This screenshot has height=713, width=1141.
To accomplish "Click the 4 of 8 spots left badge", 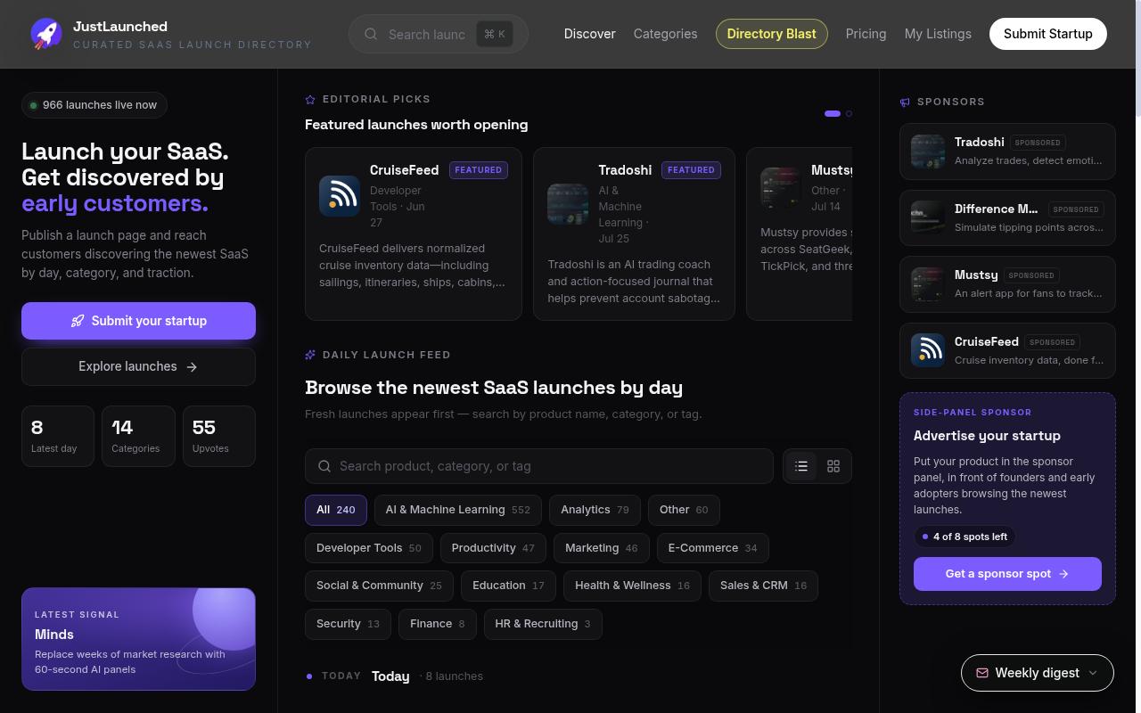I will [965, 537].
